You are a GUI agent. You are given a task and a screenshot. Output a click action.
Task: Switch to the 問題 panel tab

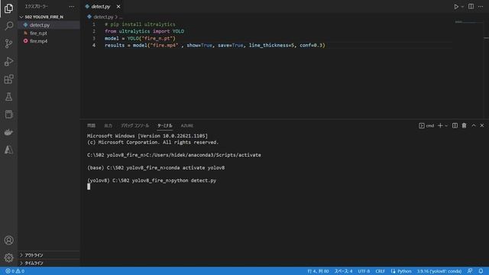click(x=91, y=125)
